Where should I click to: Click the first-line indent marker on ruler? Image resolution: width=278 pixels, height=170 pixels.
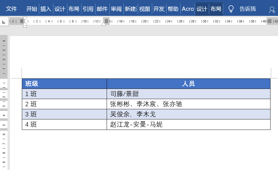point(25,18)
